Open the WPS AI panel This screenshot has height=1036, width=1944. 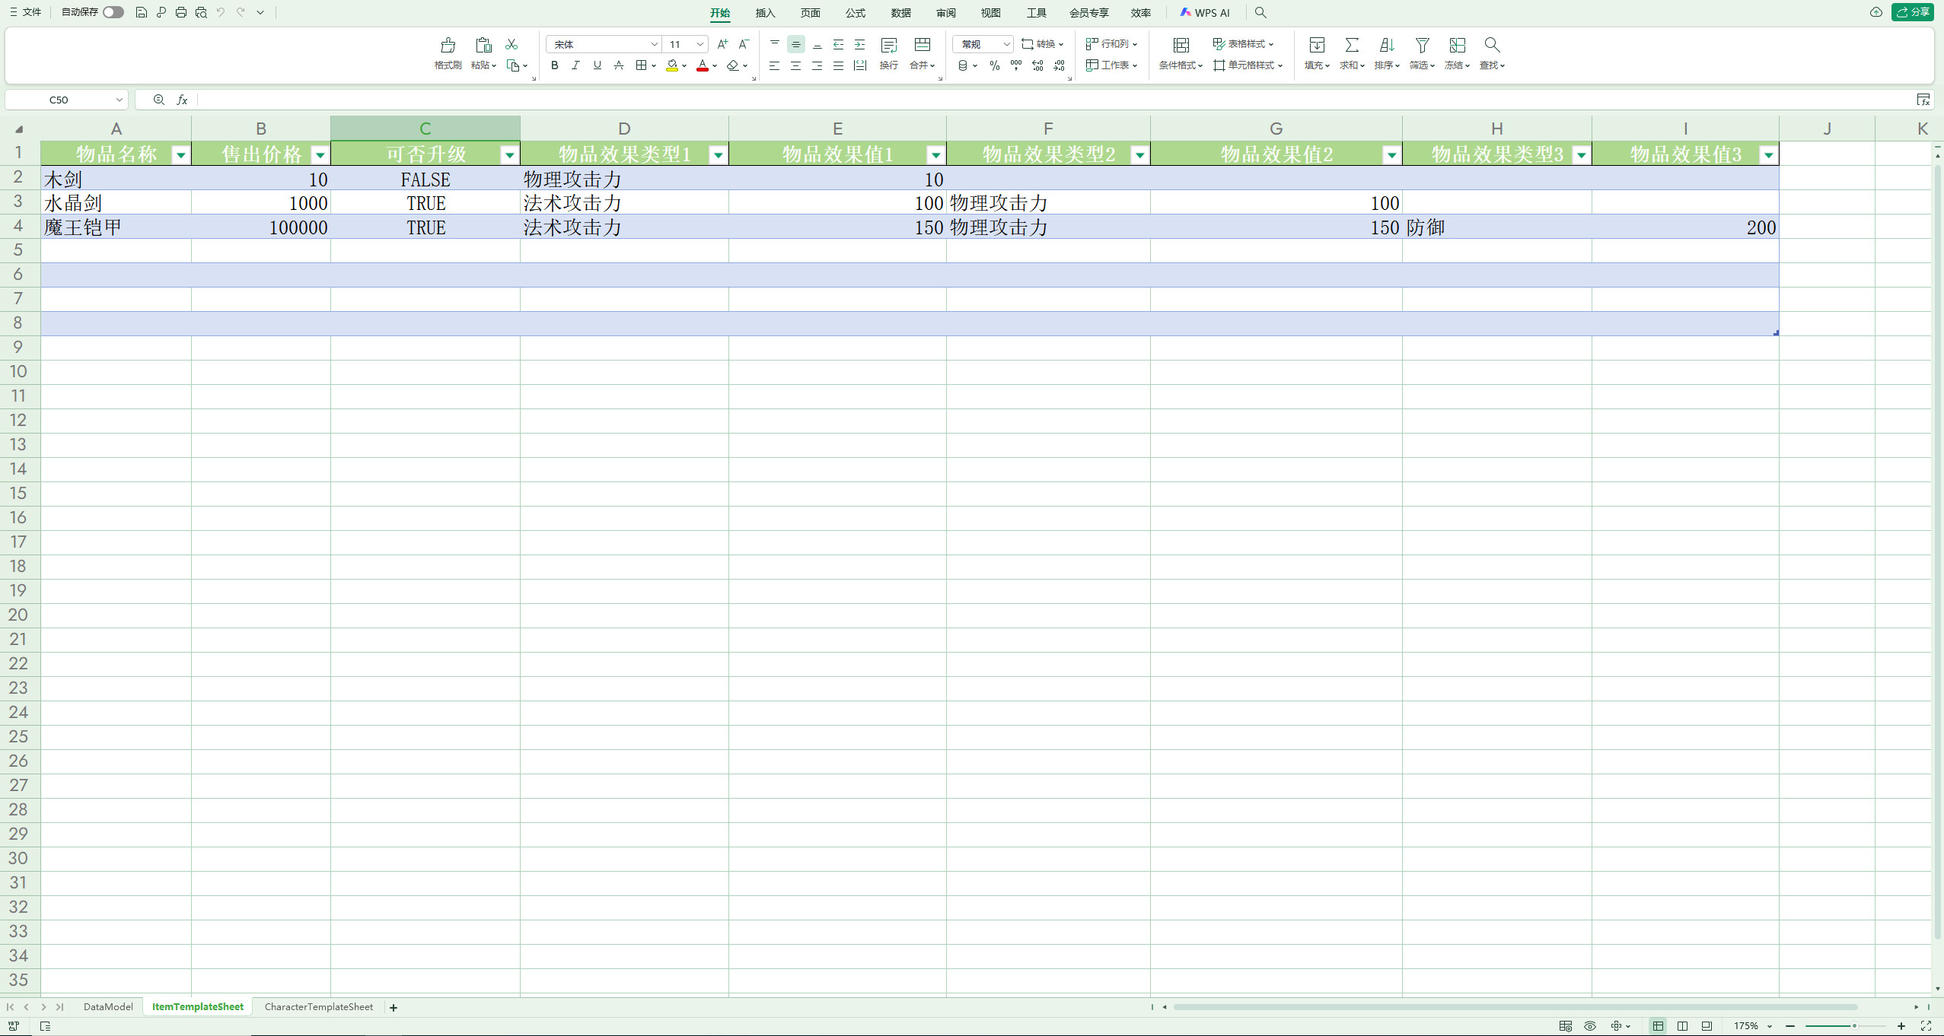pyautogui.click(x=1205, y=12)
